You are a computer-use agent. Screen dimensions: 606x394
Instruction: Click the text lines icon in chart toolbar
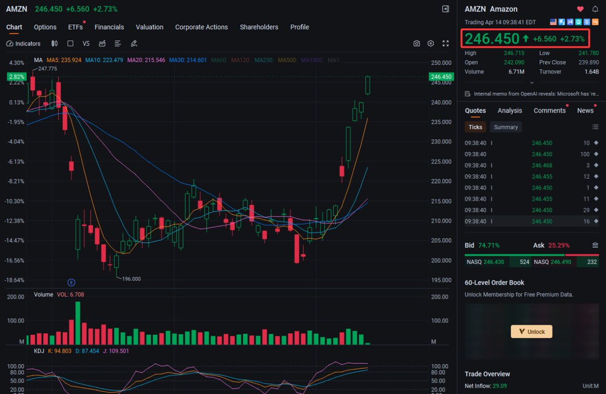pyautogui.click(x=118, y=44)
